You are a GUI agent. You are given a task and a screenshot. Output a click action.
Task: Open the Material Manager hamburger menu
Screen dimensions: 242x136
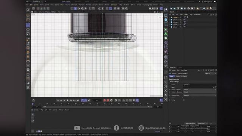pyautogui.click(x=32, y=110)
